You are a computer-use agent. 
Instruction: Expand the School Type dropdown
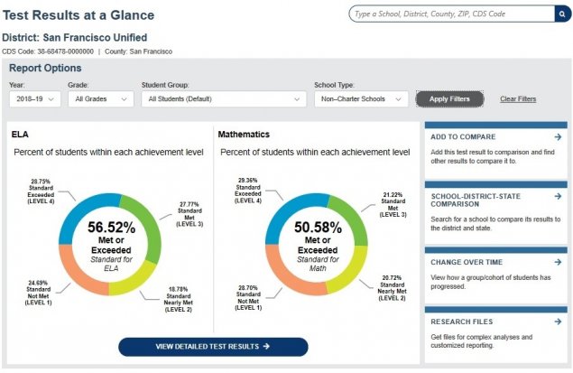coord(361,98)
